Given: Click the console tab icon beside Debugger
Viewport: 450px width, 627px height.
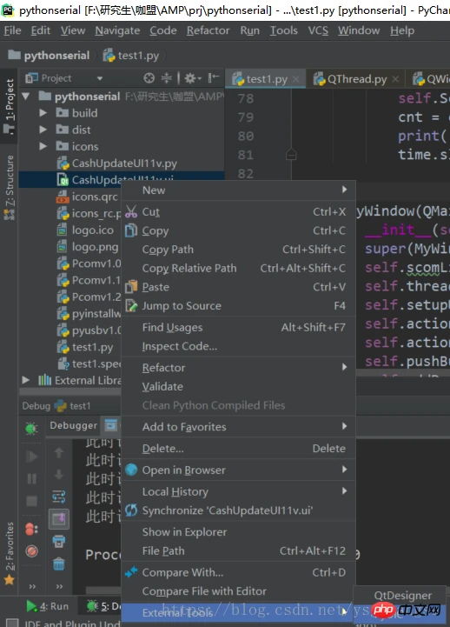Looking at the screenshot, I should tap(110, 425).
